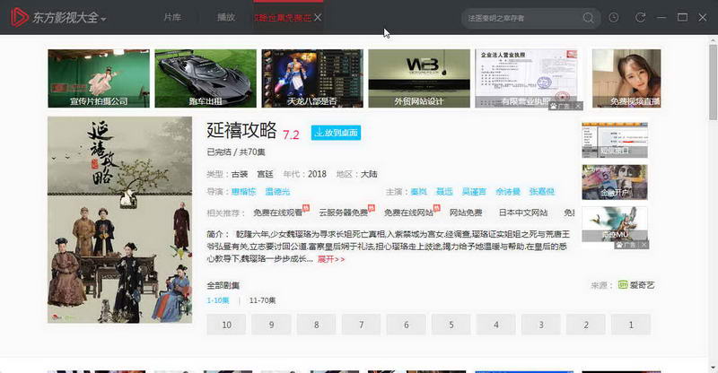Image resolution: width=718 pixels, height=373 pixels.
Task: Open director 温德光 link
Action: 277,192
